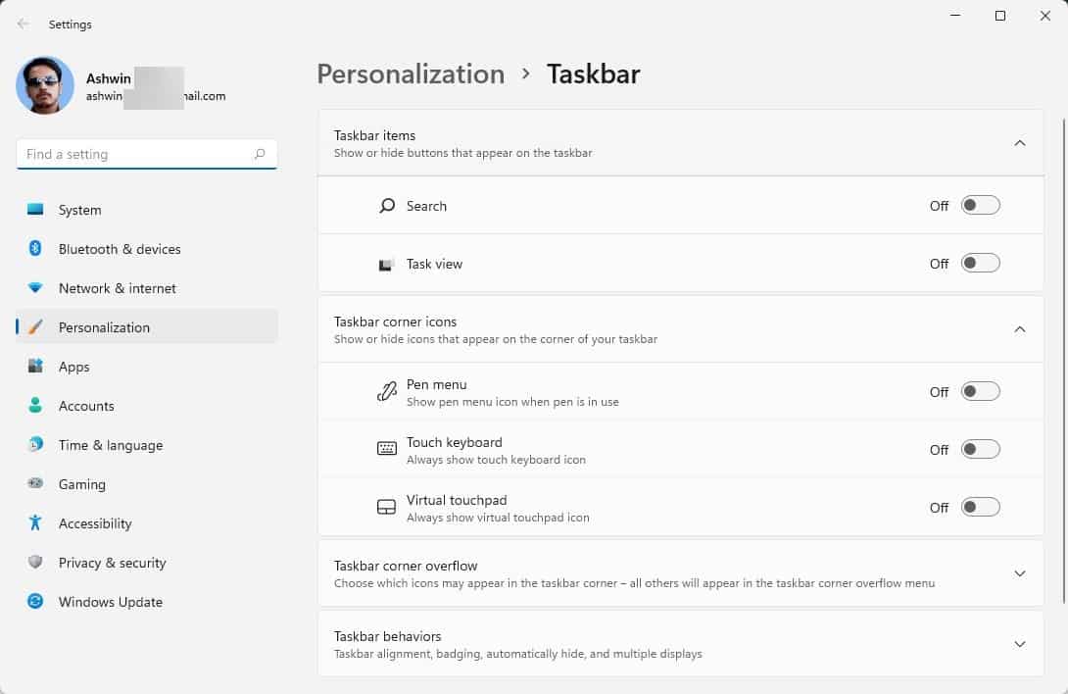Expand the Taskbar behaviors section
The image size is (1068, 694).
(1019, 644)
